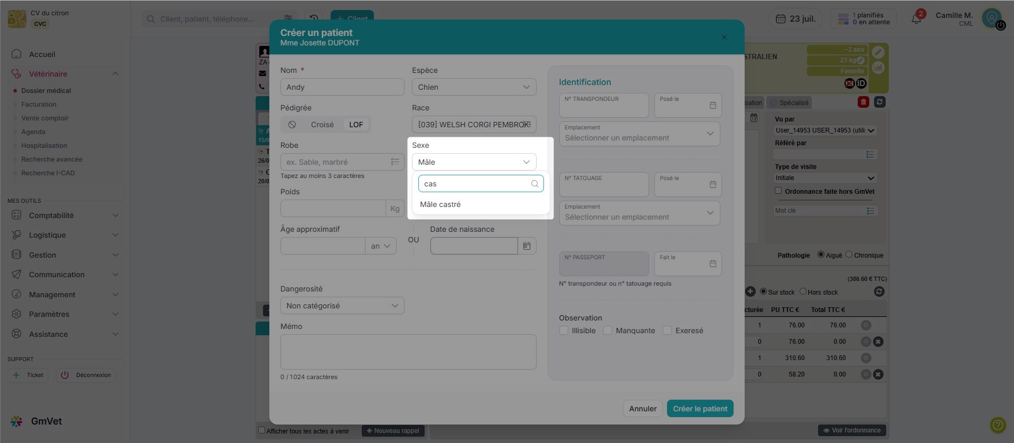This screenshot has width=1014, height=443.
Task: Open calendar picker for Date de naissance
Action: click(x=527, y=246)
